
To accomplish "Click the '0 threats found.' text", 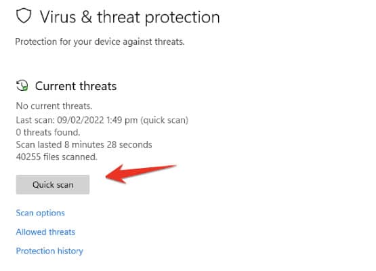I will coord(48,132).
